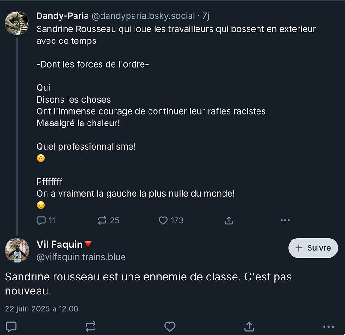
Task: Like Vil Faquin's post with heart icon
Action: (170, 327)
